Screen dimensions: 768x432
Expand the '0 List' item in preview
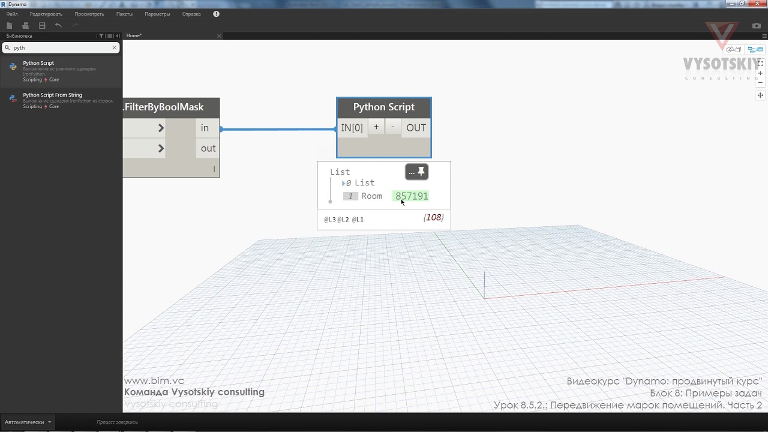coord(344,183)
